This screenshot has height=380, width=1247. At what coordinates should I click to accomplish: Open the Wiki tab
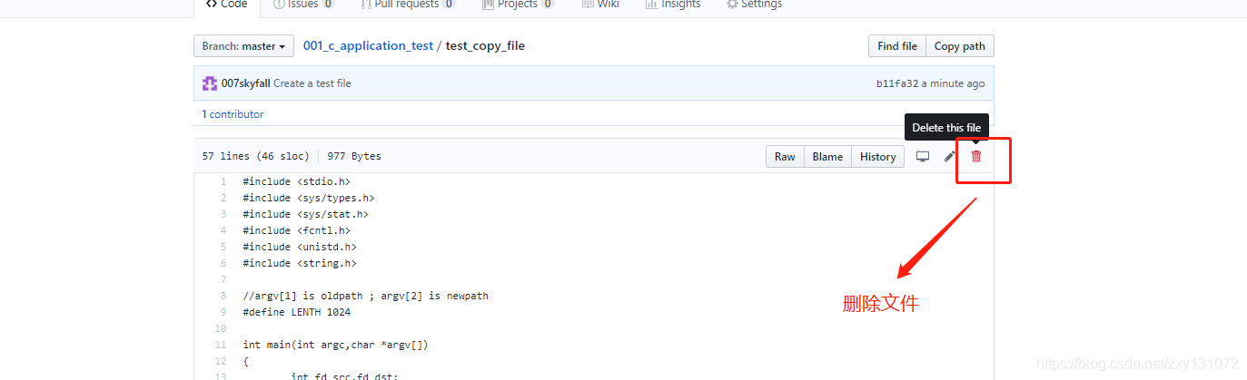(600, 5)
